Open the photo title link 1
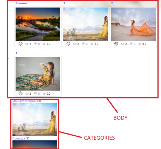The height and width of the screenshot is (149, 161). pyautogui.click(x=16, y=53)
